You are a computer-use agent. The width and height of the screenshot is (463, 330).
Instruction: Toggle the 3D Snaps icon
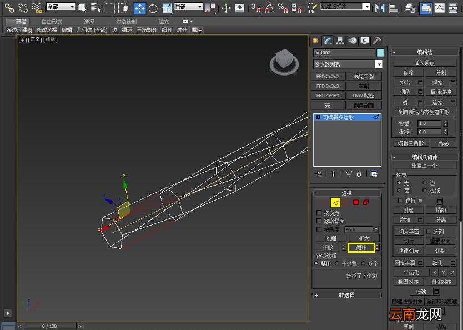[256, 8]
